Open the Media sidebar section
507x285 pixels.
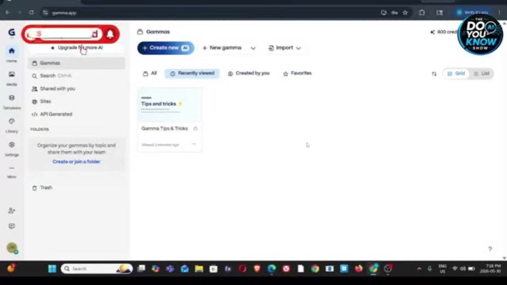coord(12,75)
